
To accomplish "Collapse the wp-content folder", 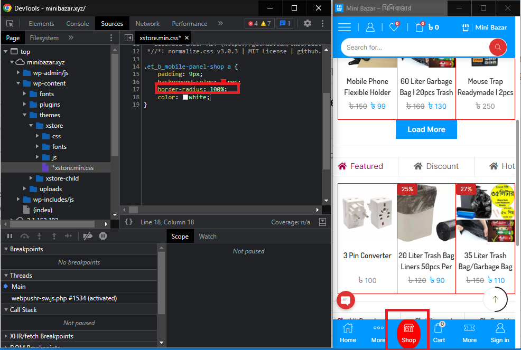I will [18, 83].
